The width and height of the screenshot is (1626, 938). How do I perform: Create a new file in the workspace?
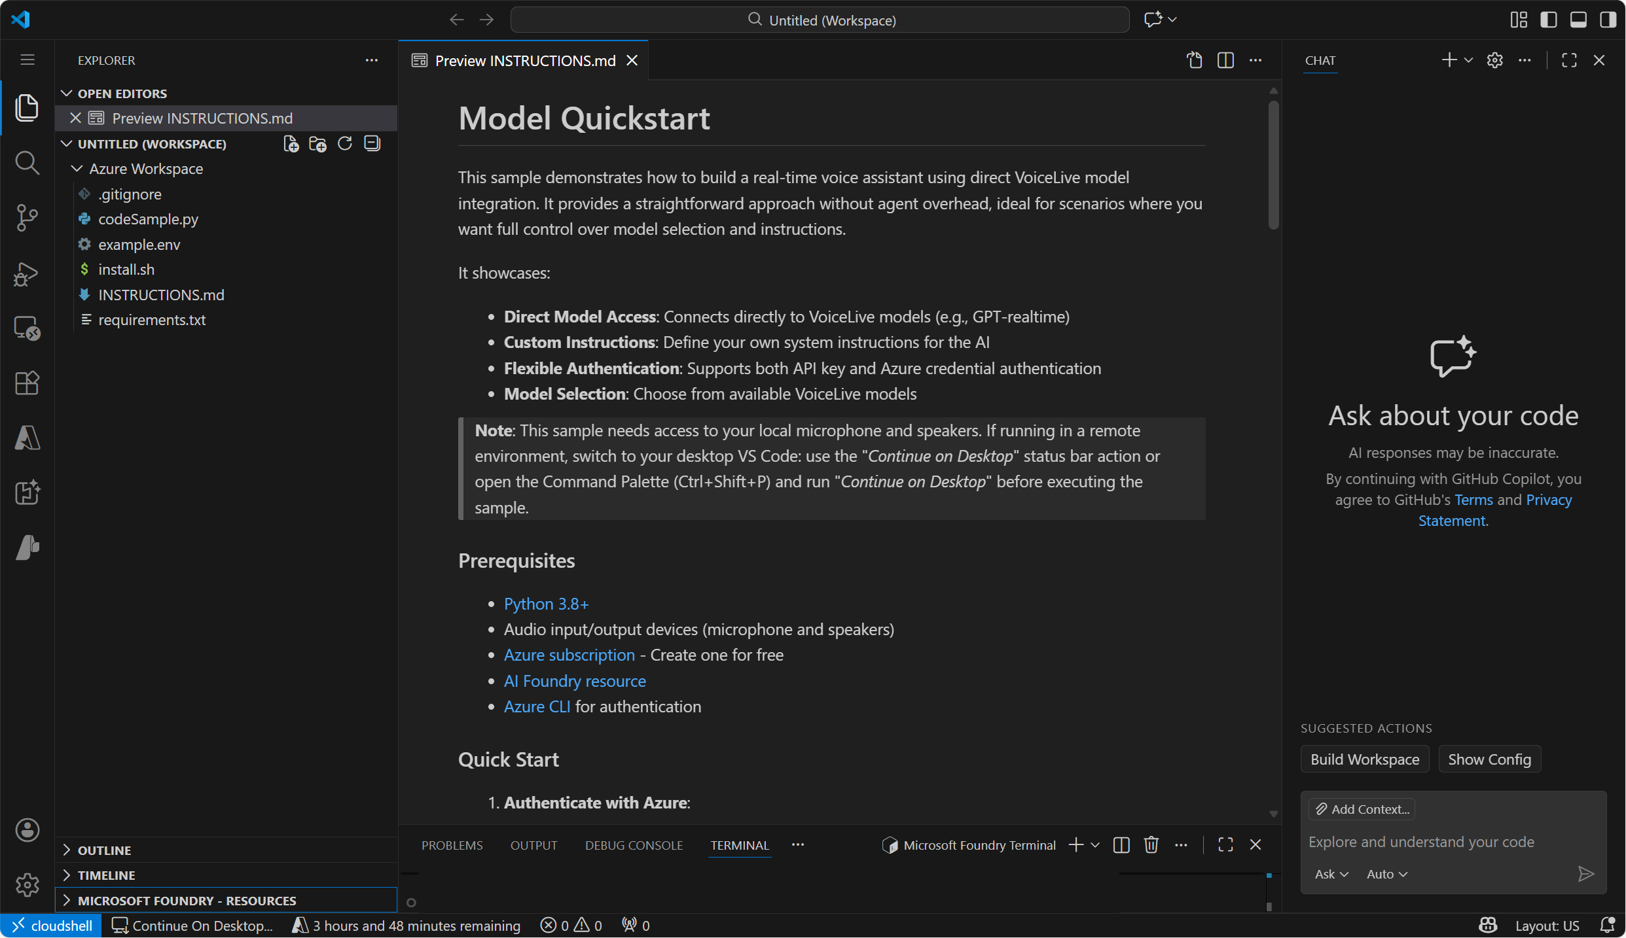tap(291, 143)
